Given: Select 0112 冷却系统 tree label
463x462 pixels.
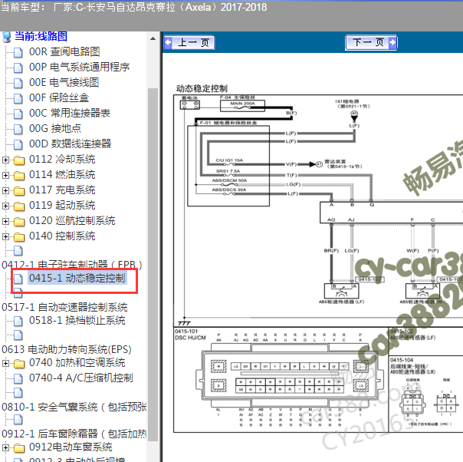Looking at the screenshot, I should tap(62, 160).
